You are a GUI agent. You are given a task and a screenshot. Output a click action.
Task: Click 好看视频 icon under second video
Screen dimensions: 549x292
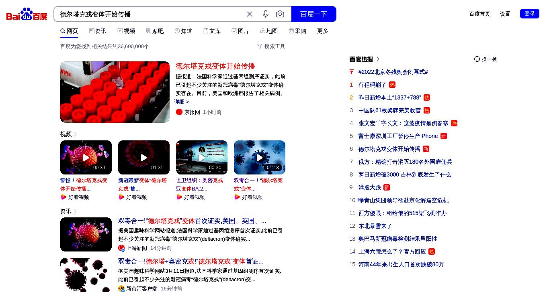(121, 197)
